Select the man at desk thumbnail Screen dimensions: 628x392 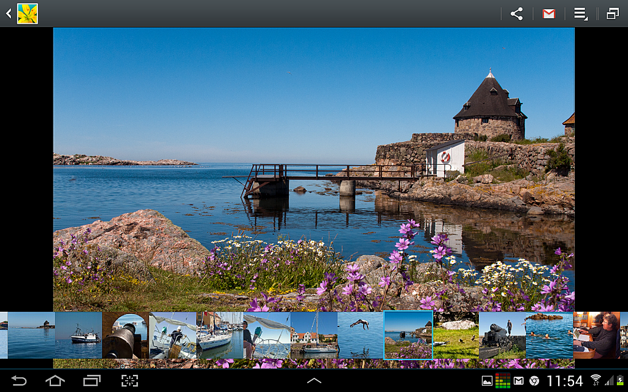coord(596,335)
